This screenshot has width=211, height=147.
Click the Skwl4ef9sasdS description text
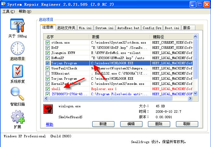coord(70,117)
